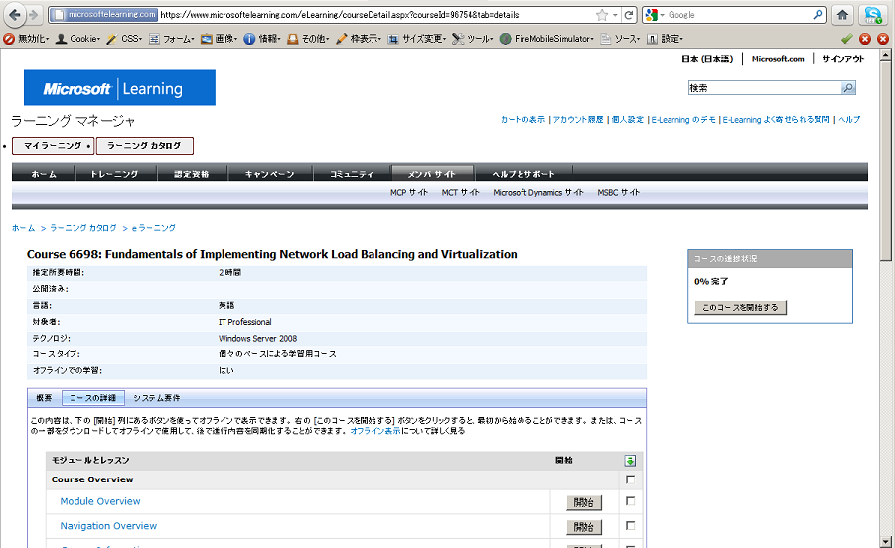Click the site 検索 search field

point(763,88)
